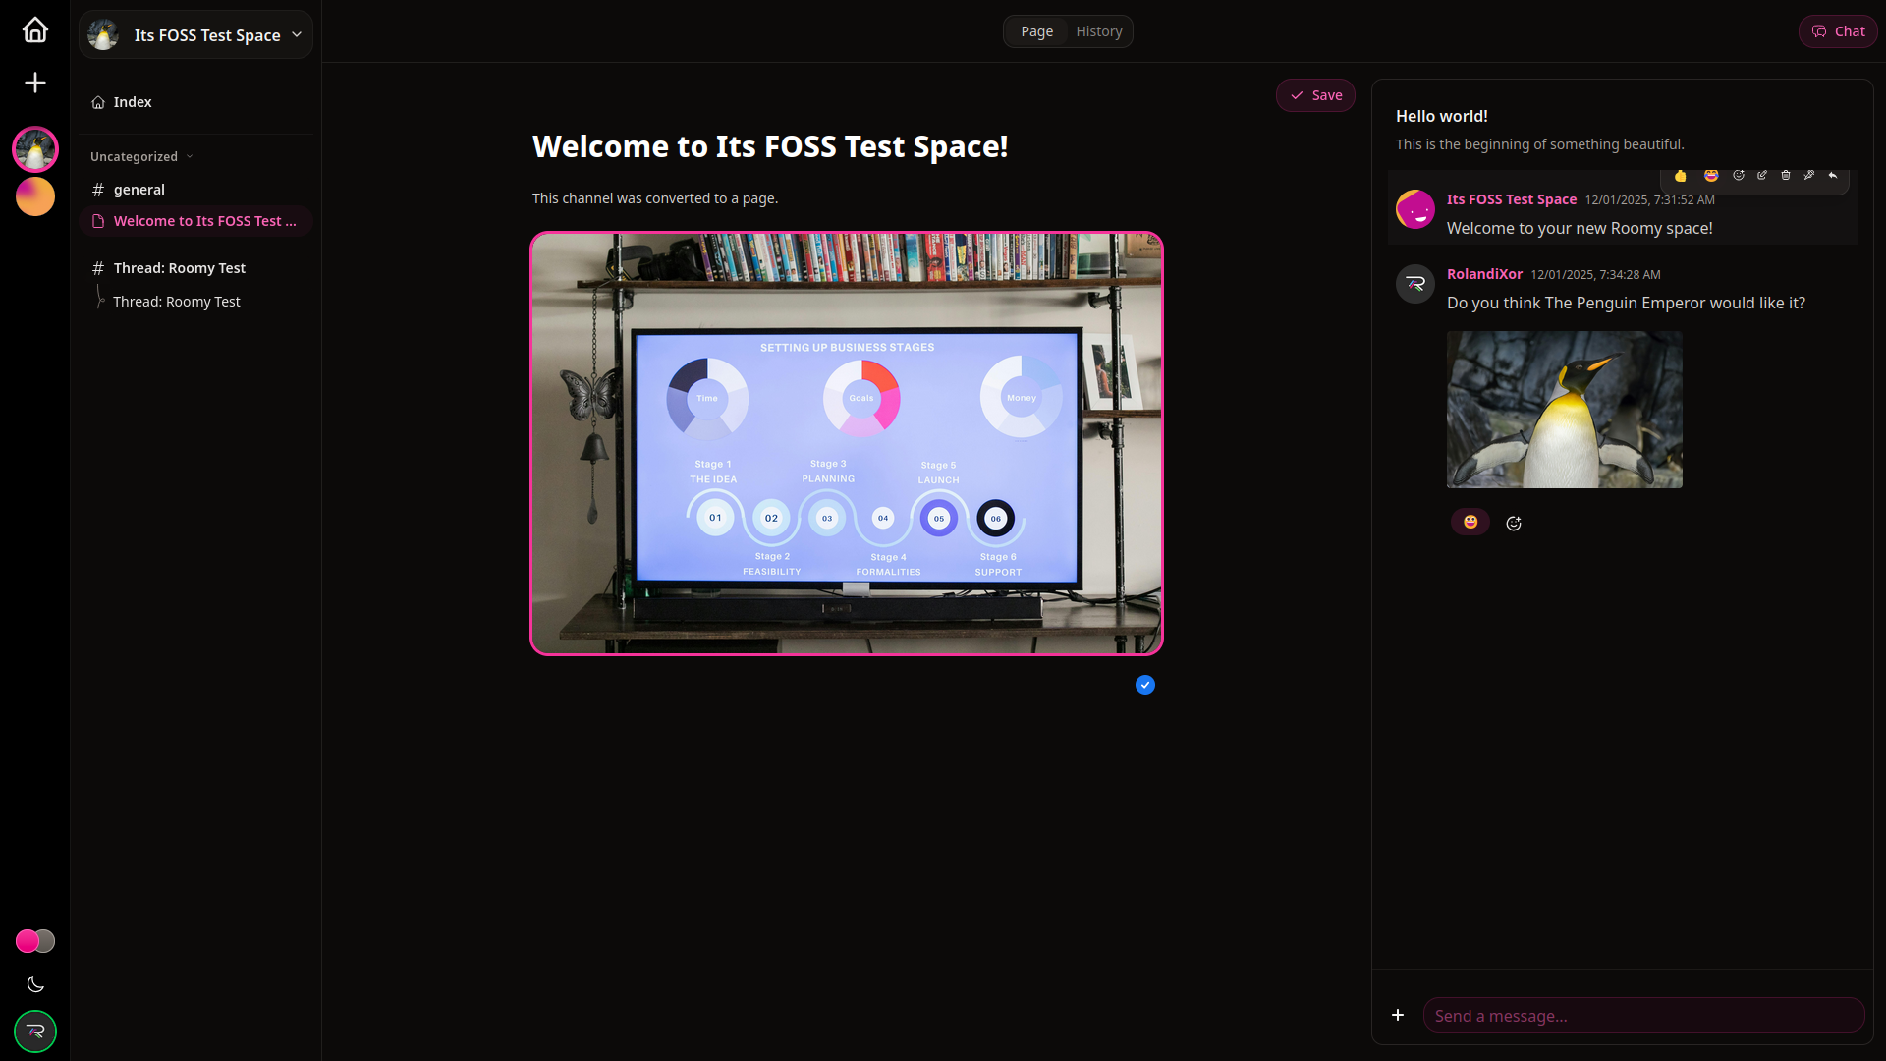Switch to the History tab

point(1098,31)
